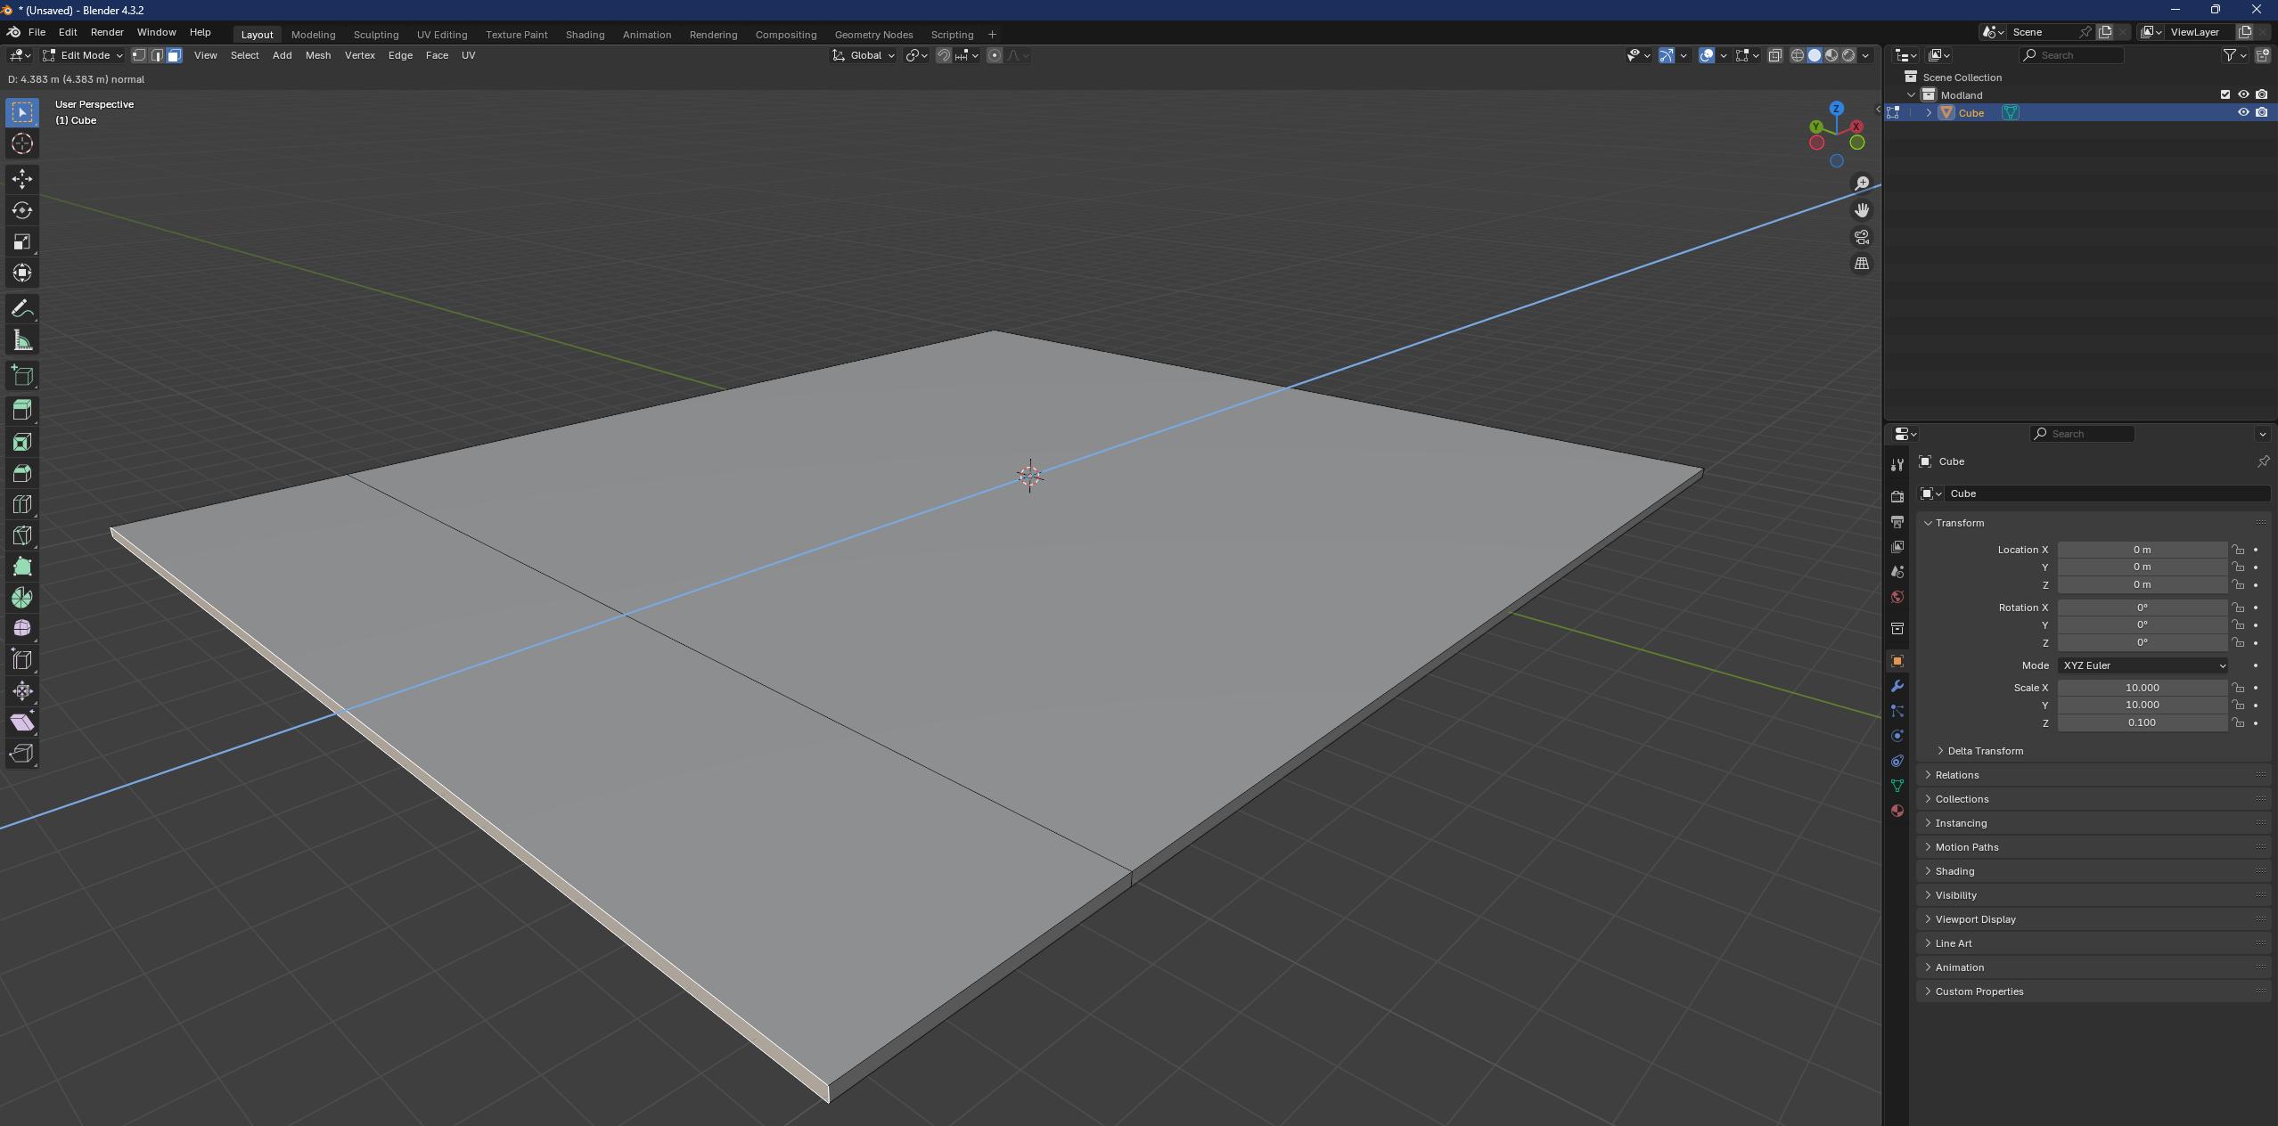Screen dimensions: 2278x1126
Task: Switch to the Shading workspace tab
Action: click(x=585, y=35)
